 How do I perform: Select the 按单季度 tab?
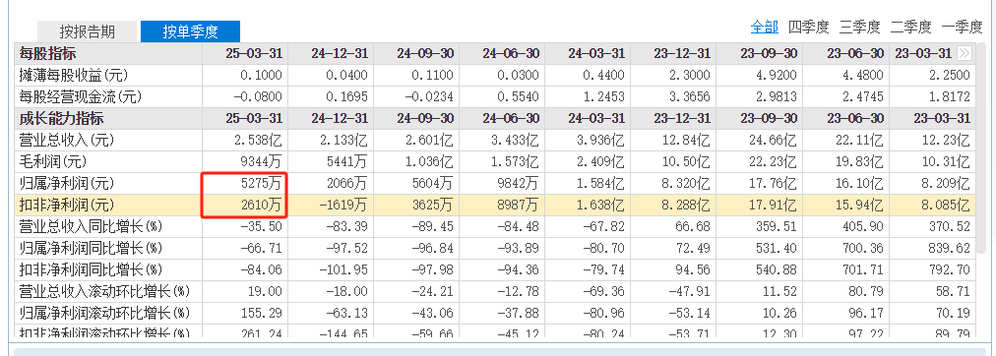pos(190,30)
